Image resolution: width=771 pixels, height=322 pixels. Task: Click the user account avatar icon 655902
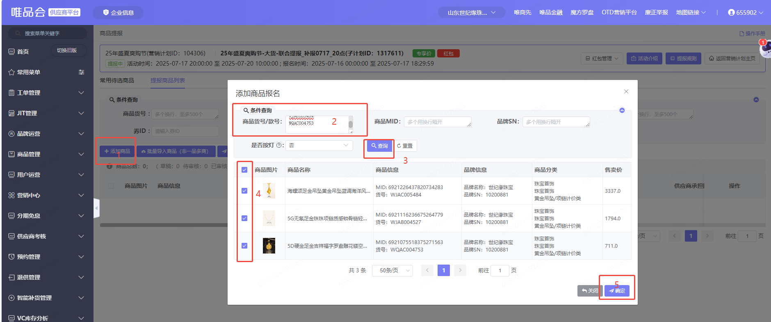(731, 12)
